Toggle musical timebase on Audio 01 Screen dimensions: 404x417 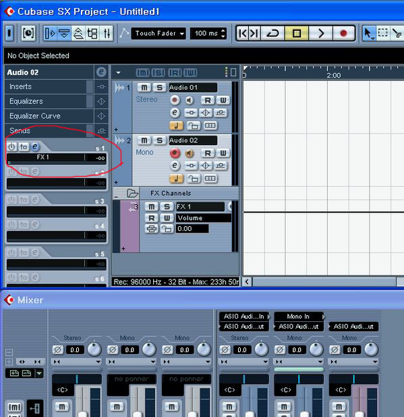click(176, 126)
